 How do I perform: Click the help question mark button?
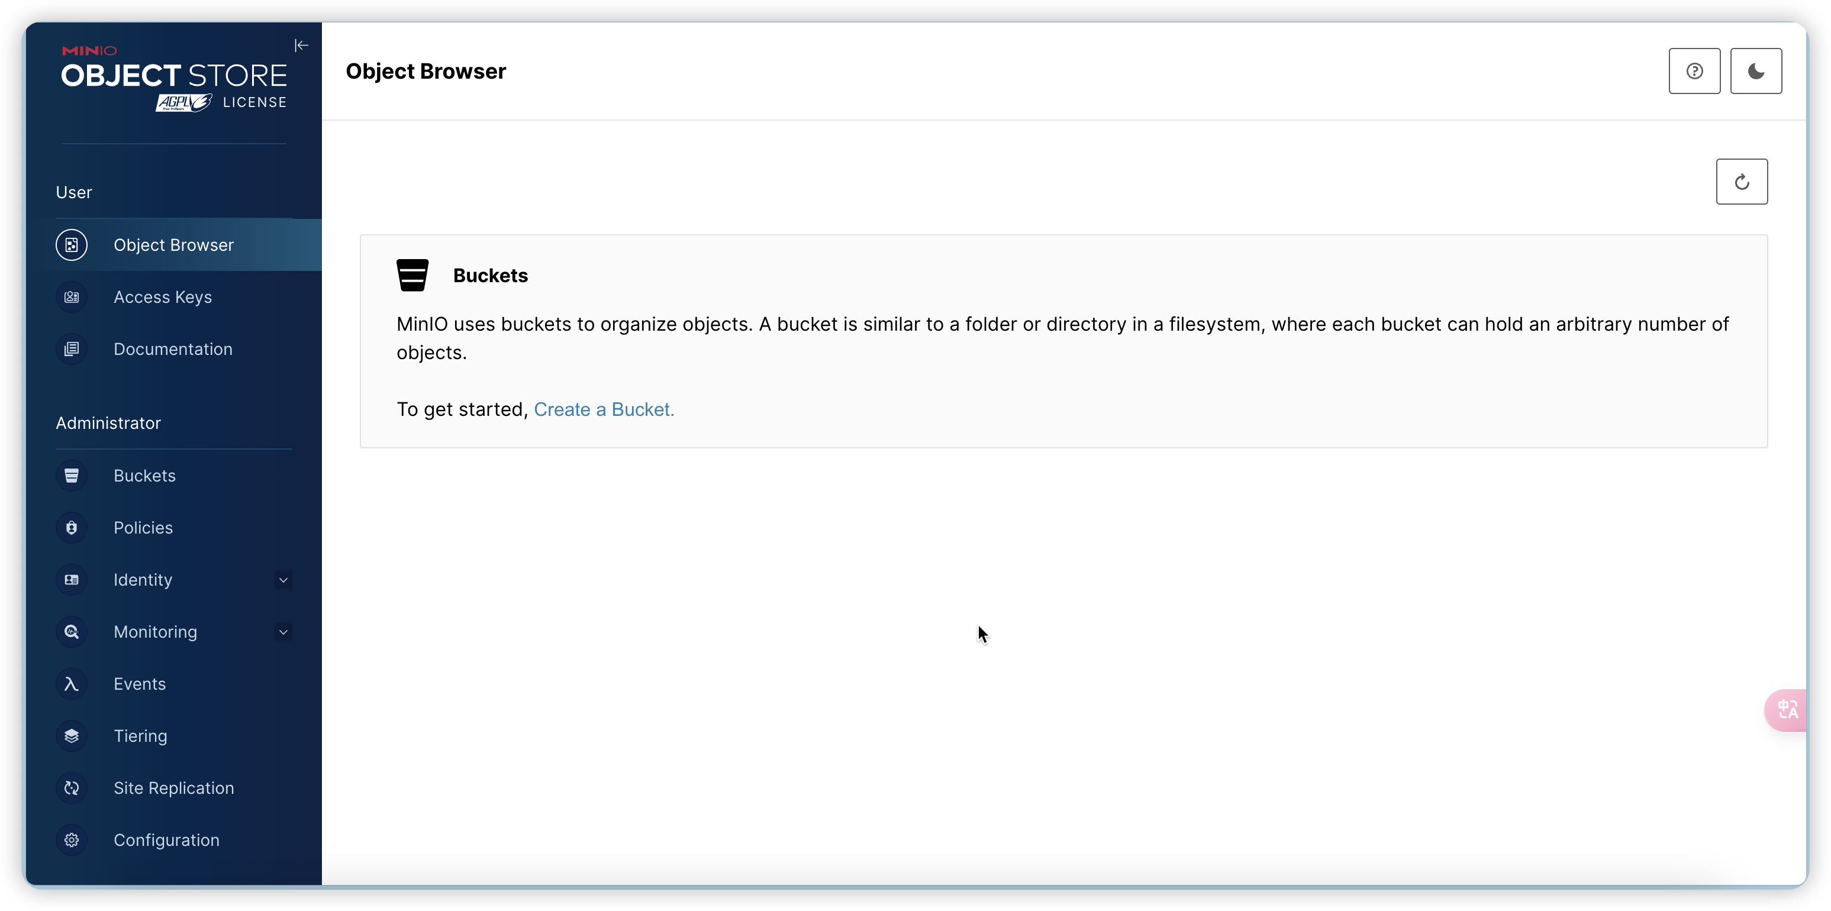point(1694,70)
